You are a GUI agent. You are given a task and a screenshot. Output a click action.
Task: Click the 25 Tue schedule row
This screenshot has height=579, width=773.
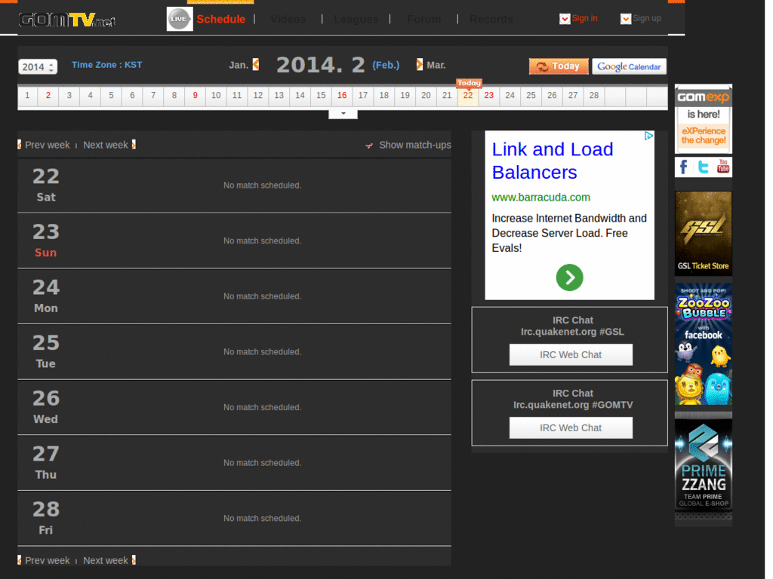(234, 352)
